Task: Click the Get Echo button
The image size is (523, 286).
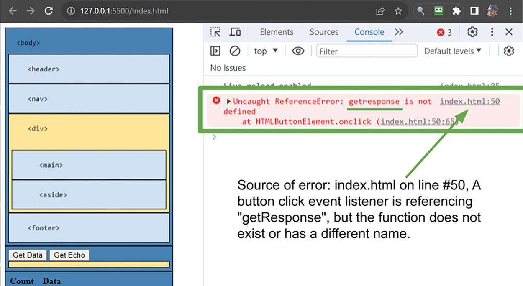Action: point(69,255)
